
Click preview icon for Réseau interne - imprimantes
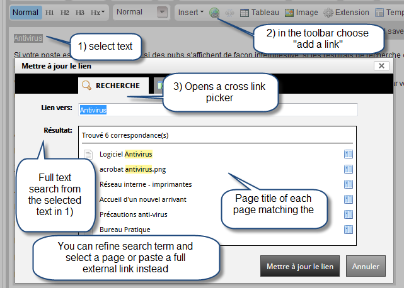point(348,184)
